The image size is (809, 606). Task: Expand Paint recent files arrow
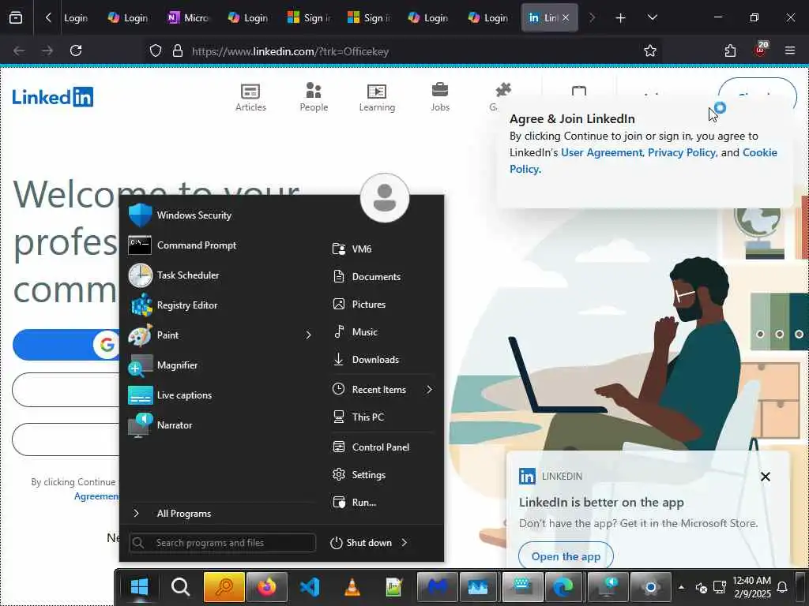309,335
